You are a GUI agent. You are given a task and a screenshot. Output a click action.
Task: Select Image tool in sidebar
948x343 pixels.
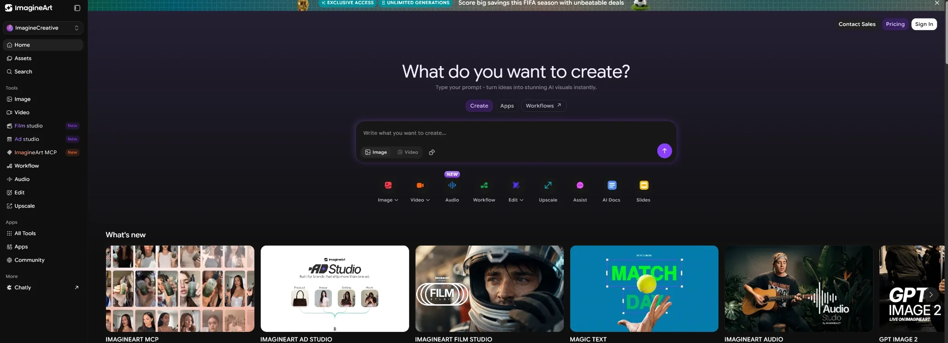click(43, 99)
